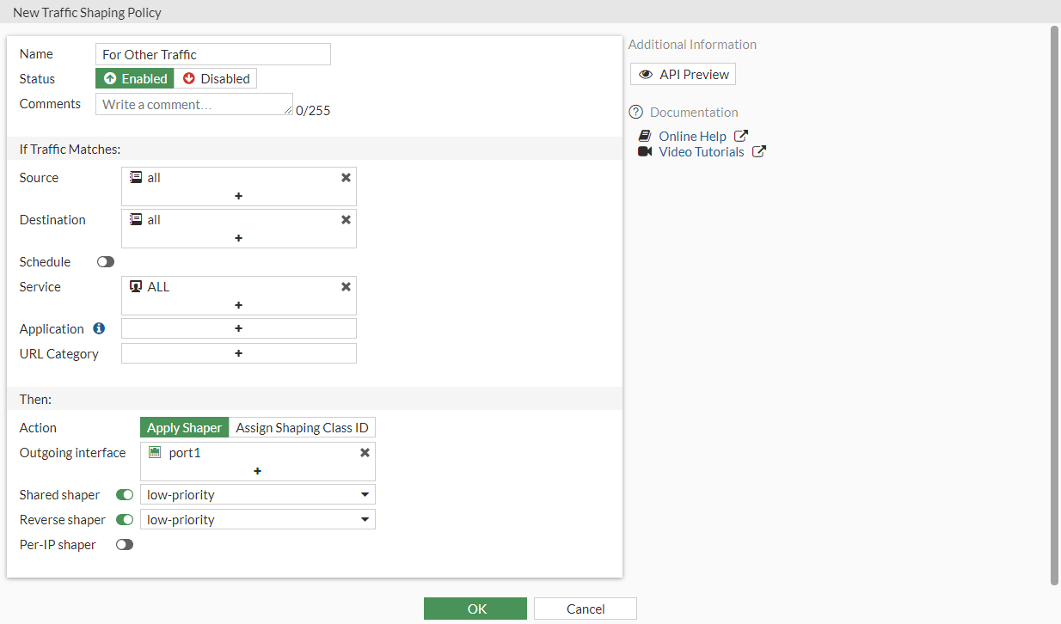Click the API Preview button
The width and height of the screenshot is (1061, 624).
click(682, 74)
